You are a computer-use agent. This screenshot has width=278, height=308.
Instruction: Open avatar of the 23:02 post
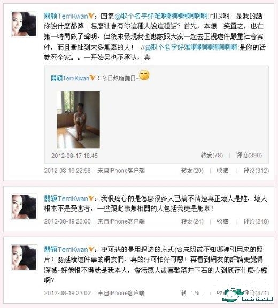[24, 258]
